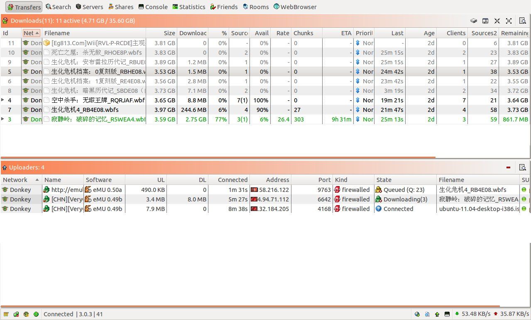Expand download row with Id 3
The width and height of the screenshot is (531, 320).
pyautogui.click(x=3, y=119)
